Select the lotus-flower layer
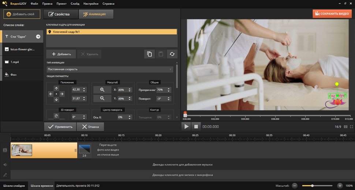355x190 pixels. click(x=22, y=49)
